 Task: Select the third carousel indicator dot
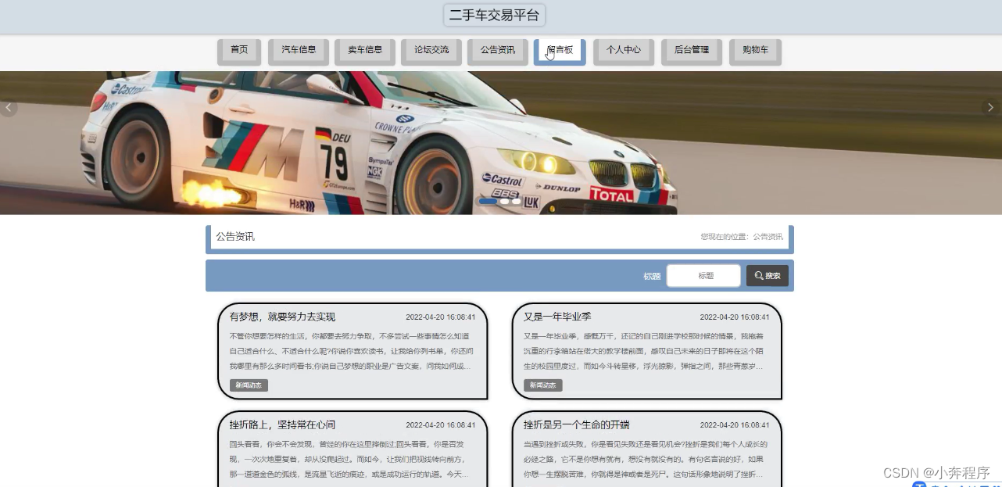[x=517, y=202]
